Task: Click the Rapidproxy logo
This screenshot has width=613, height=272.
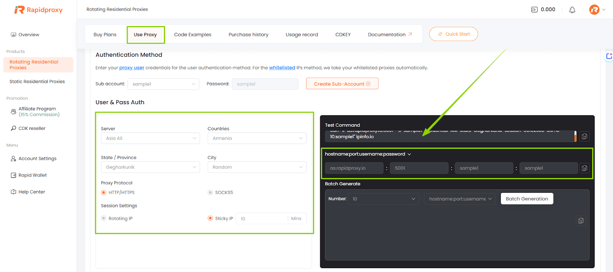Action: point(38,10)
